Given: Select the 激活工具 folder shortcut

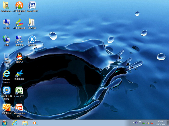Looking at the screenshot, I should pos(32,24).
